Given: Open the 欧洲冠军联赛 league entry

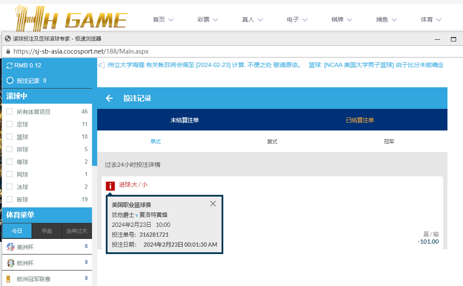Looking at the screenshot, I should point(47,279).
